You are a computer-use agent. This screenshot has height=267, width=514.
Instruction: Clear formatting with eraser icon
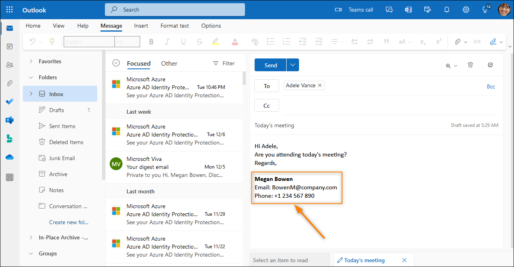[x=255, y=41]
